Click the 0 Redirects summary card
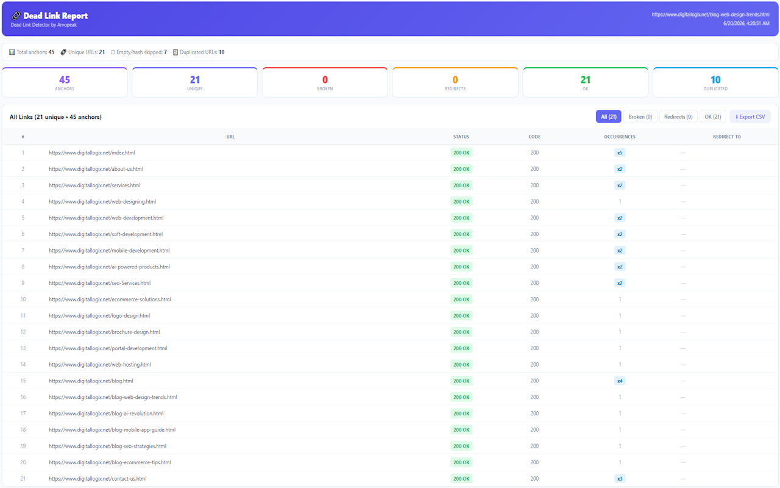The image size is (780, 488). click(455, 82)
